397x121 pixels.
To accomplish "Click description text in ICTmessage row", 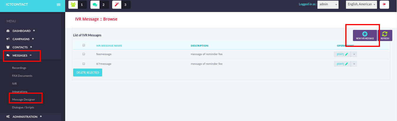I will click(206, 64).
